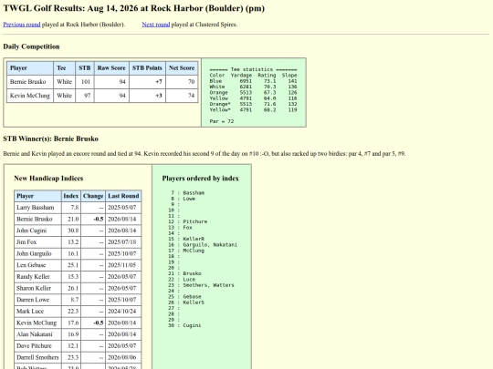Click the Tee statistics heading line

pos(254,69)
